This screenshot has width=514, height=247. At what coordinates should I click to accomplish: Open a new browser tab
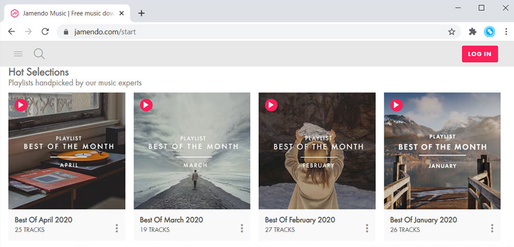(142, 13)
